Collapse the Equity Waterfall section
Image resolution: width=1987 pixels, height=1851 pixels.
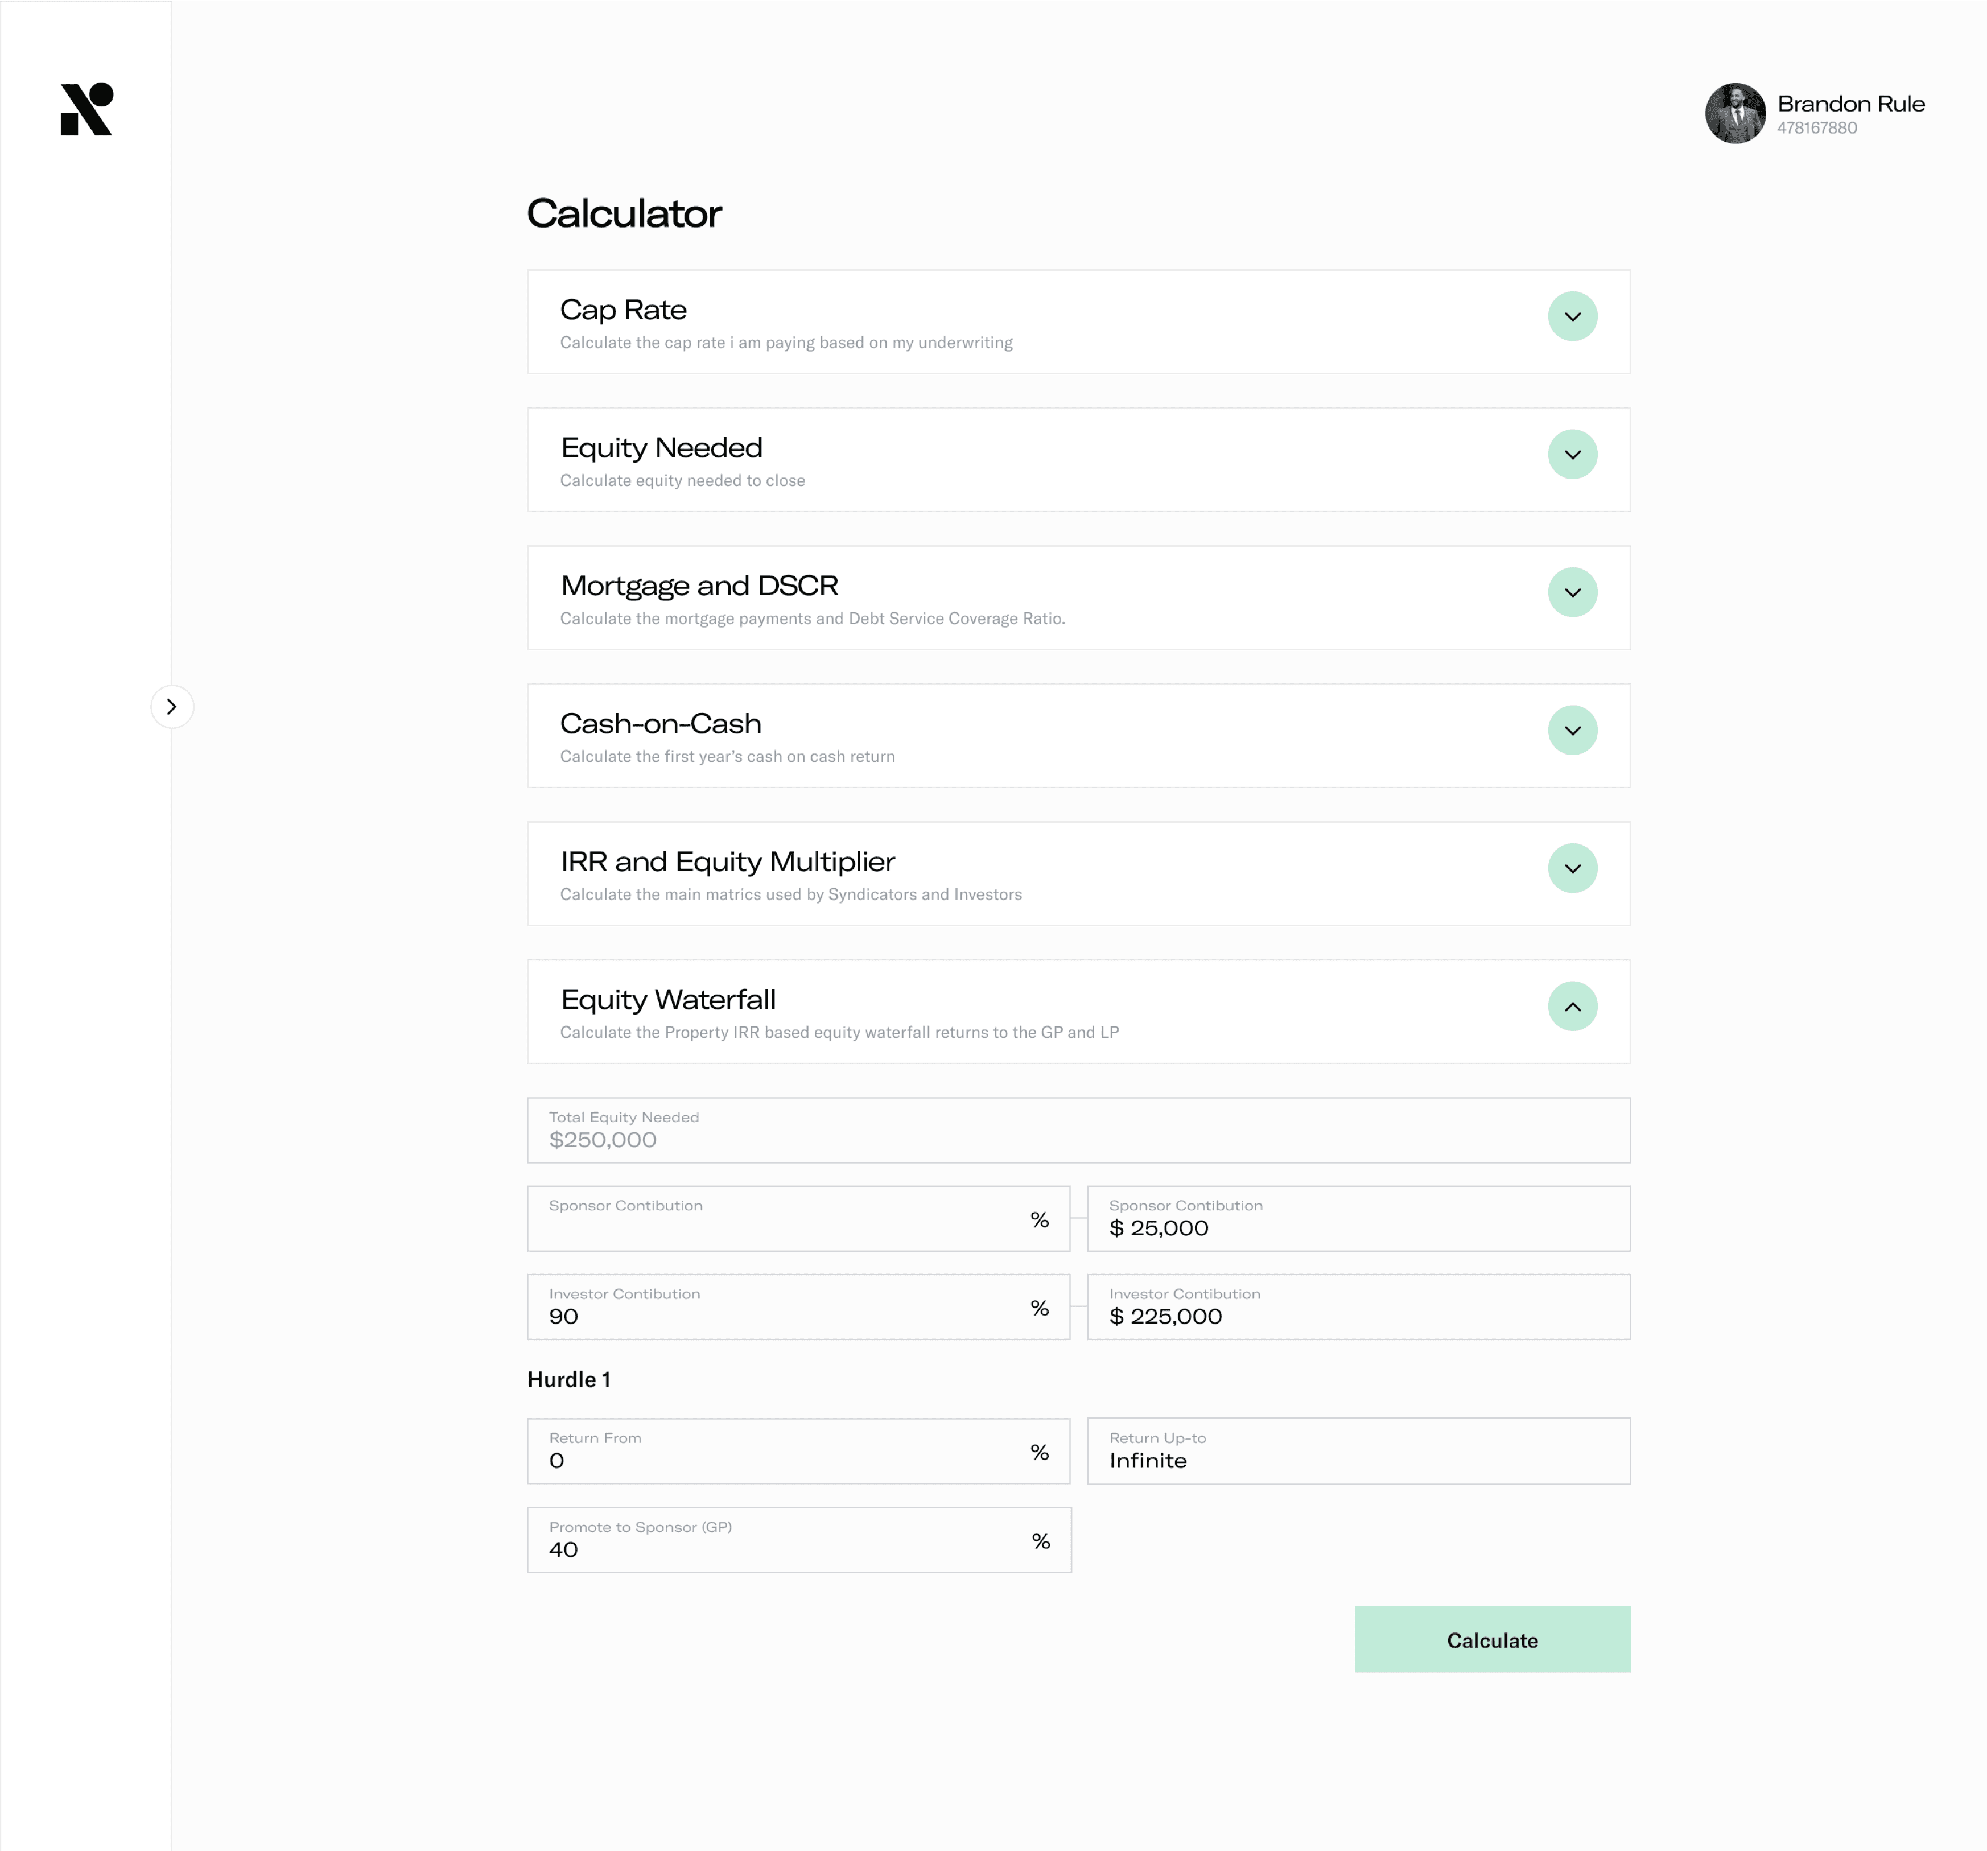pyautogui.click(x=1571, y=1007)
